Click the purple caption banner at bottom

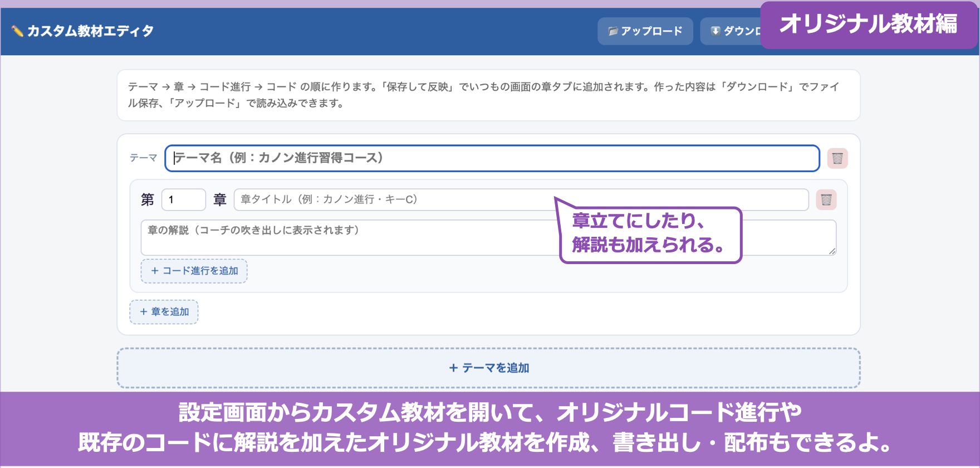490,428
